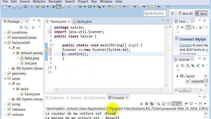This screenshot has height=119, width=211.
Task: Switch to Java EE perspective
Action: (x=185, y=14)
